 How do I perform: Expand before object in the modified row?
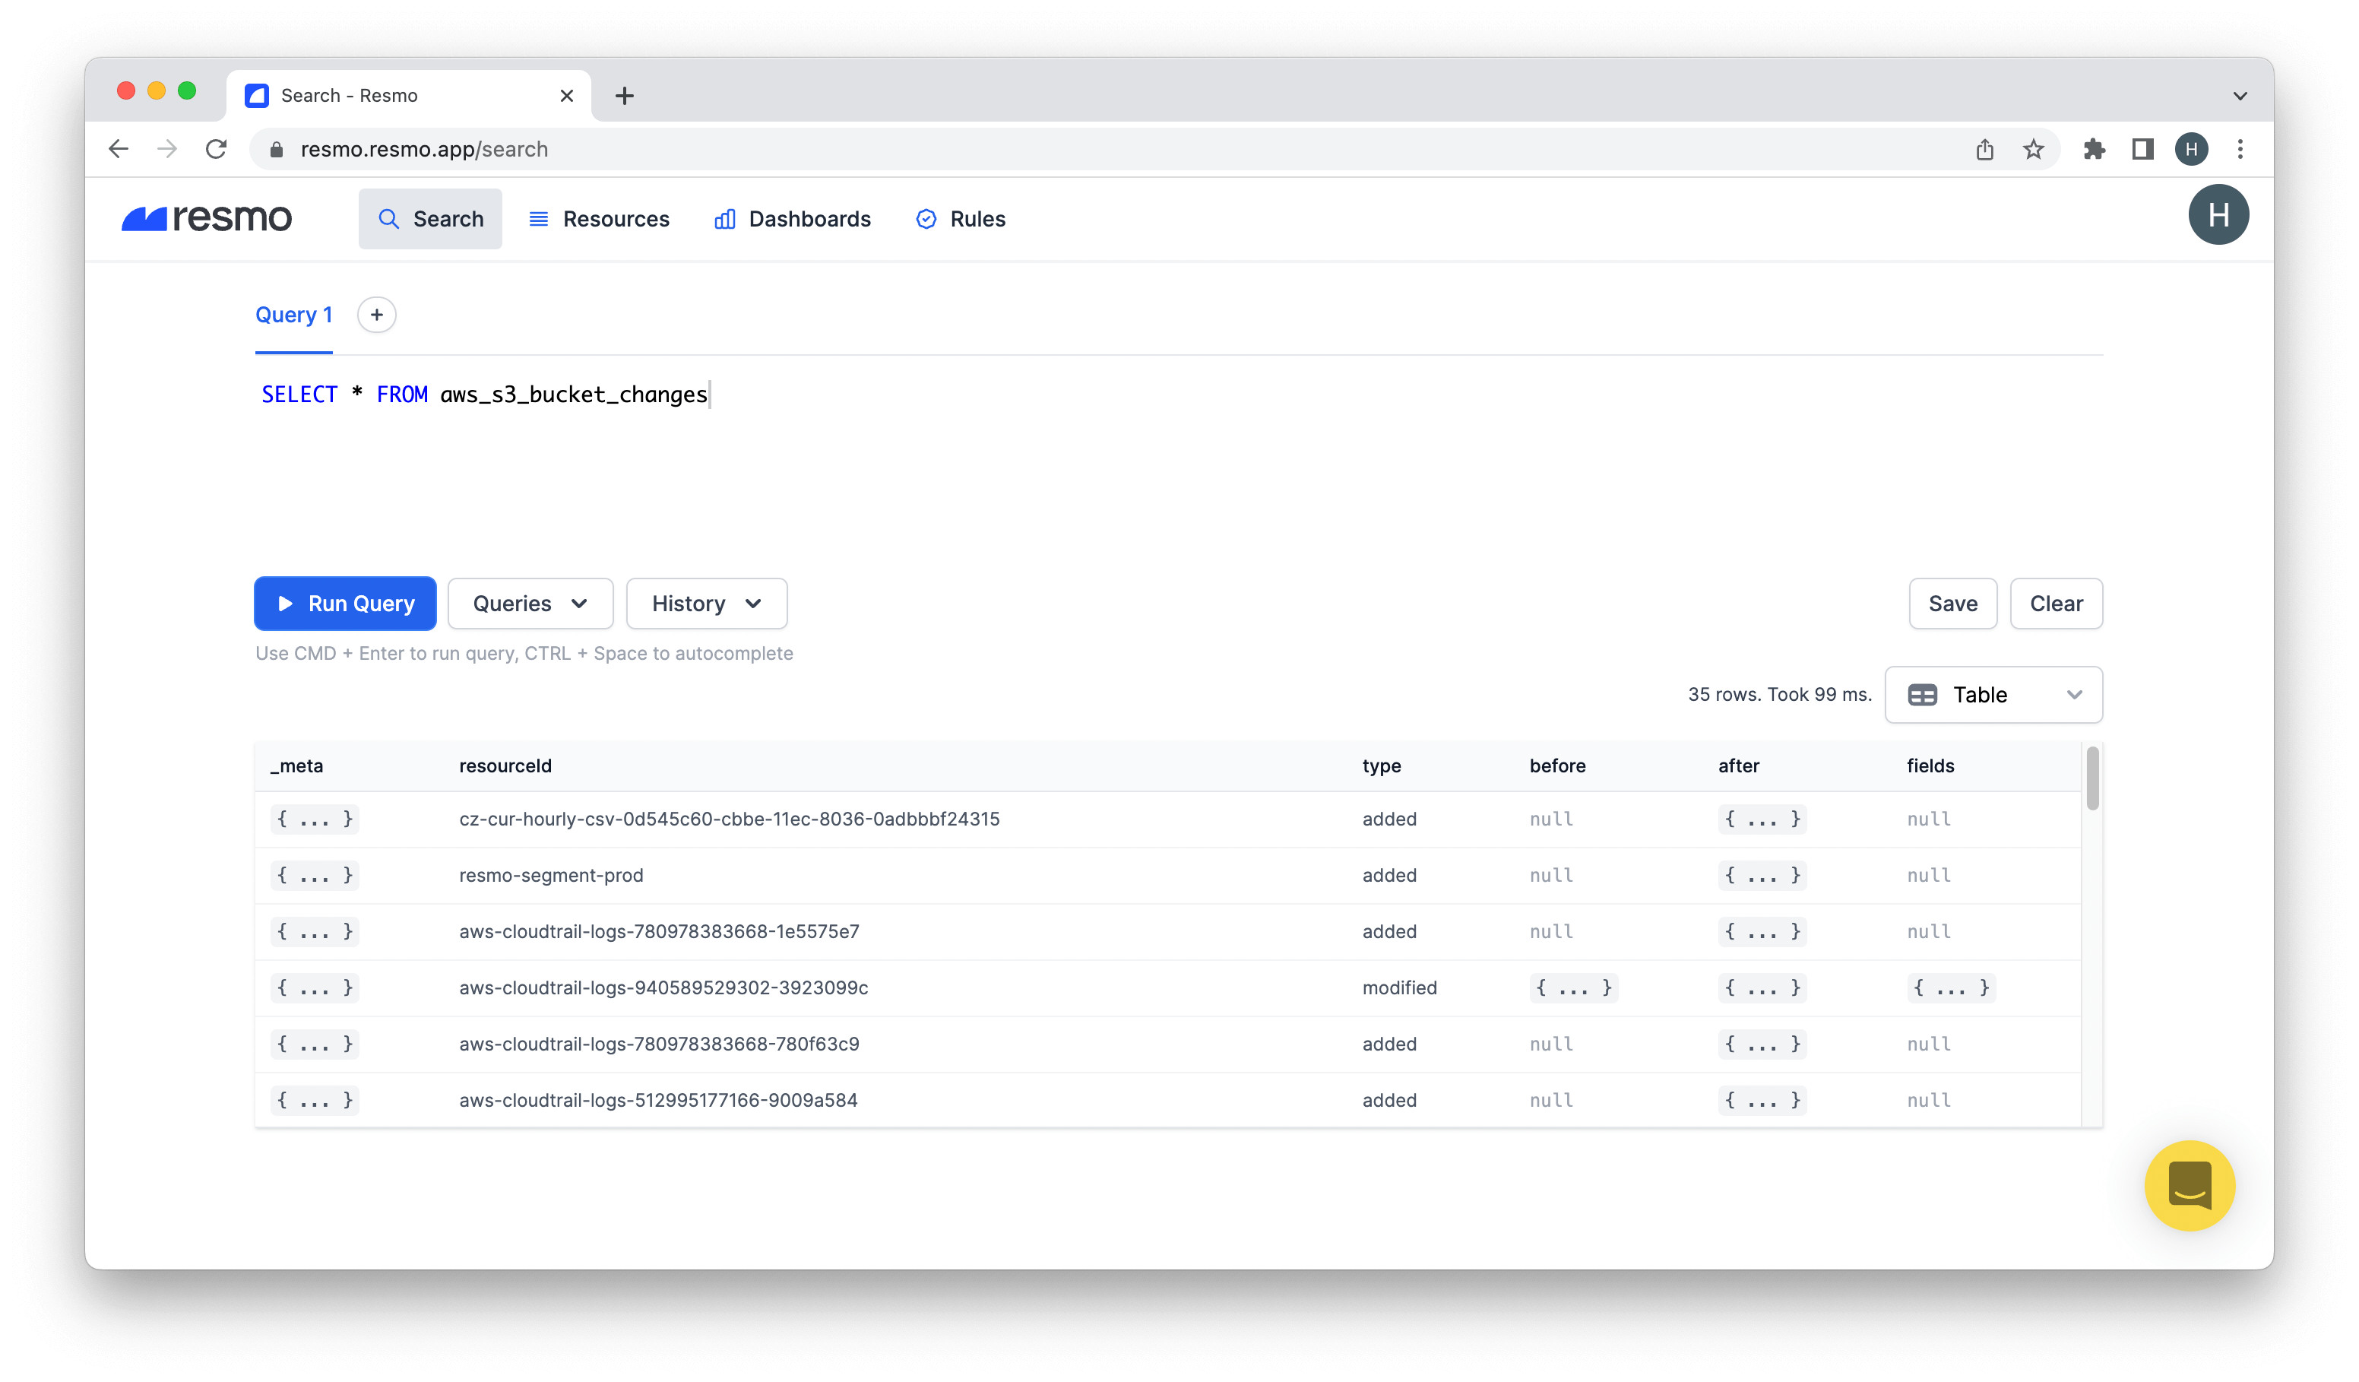pos(1575,987)
